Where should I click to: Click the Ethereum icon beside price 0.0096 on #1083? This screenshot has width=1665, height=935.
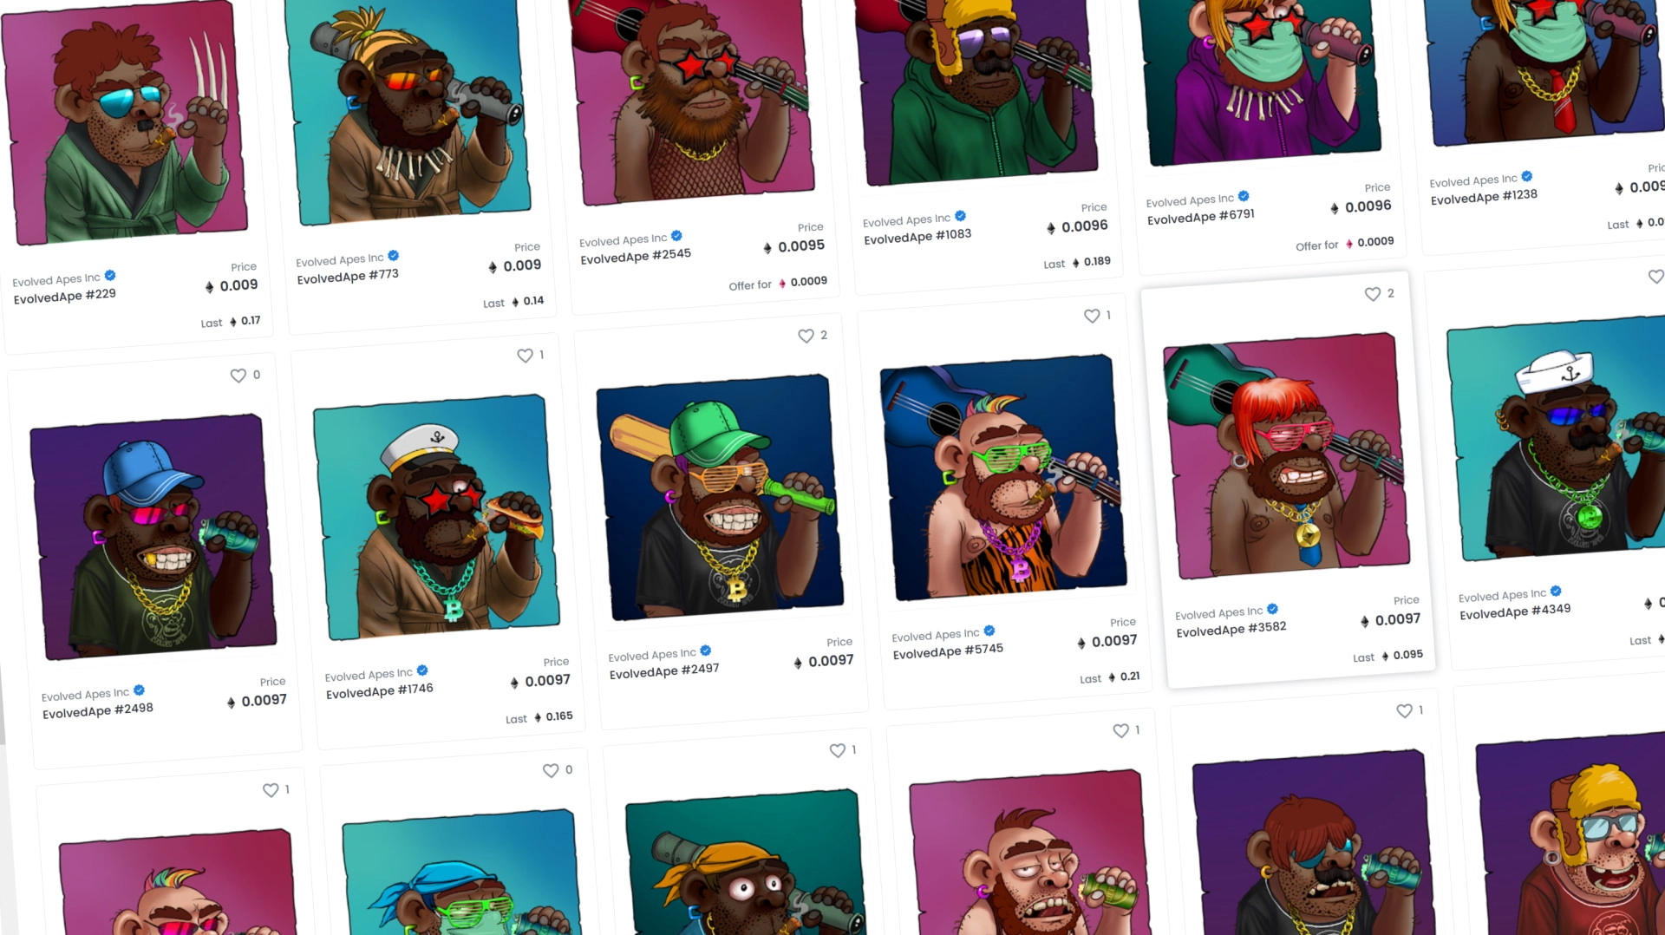pos(1051,228)
